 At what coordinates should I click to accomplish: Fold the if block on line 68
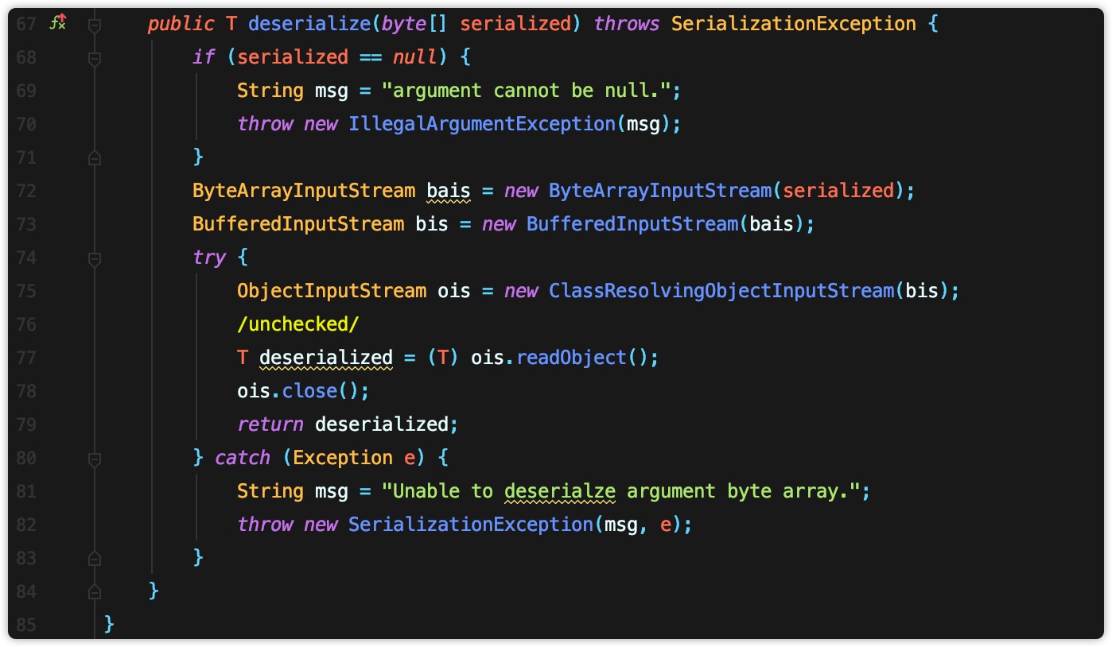click(x=95, y=57)
